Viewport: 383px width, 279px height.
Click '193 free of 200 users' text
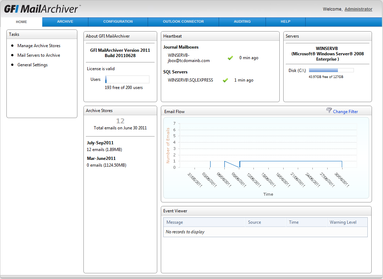tap(124, 87)
